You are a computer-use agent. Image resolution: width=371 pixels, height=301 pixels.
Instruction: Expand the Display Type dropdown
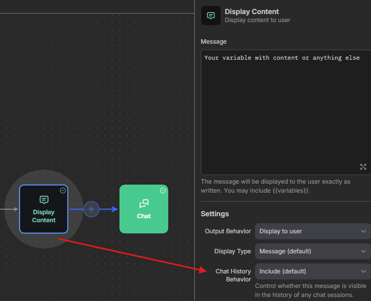313,251
